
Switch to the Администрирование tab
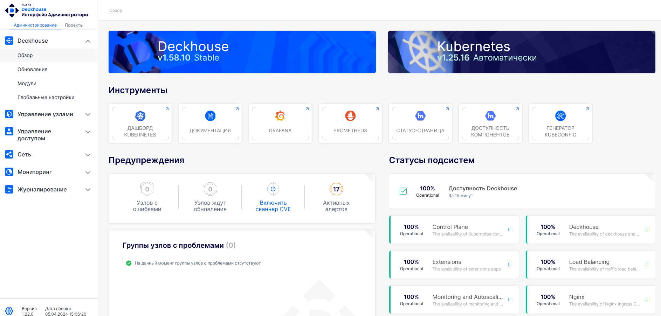(x=35, y=25)
